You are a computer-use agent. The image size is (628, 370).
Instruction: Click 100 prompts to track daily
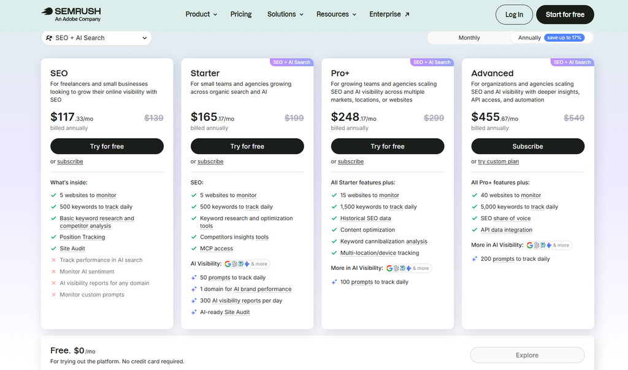tap(374, 282)
